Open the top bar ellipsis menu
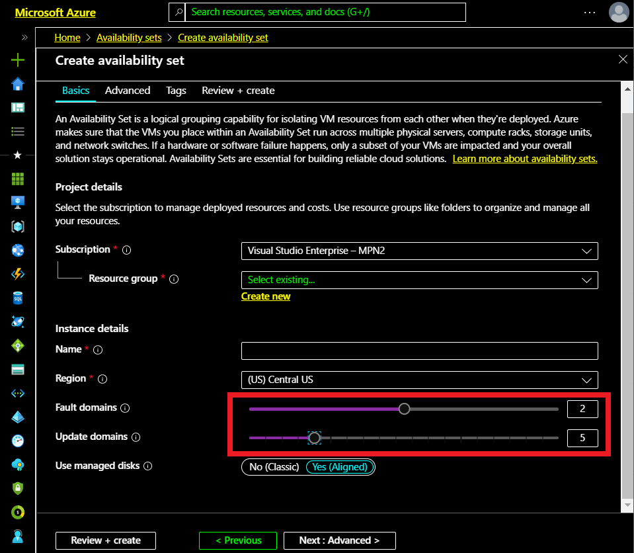The image size is (634, 553). (590, 13)
